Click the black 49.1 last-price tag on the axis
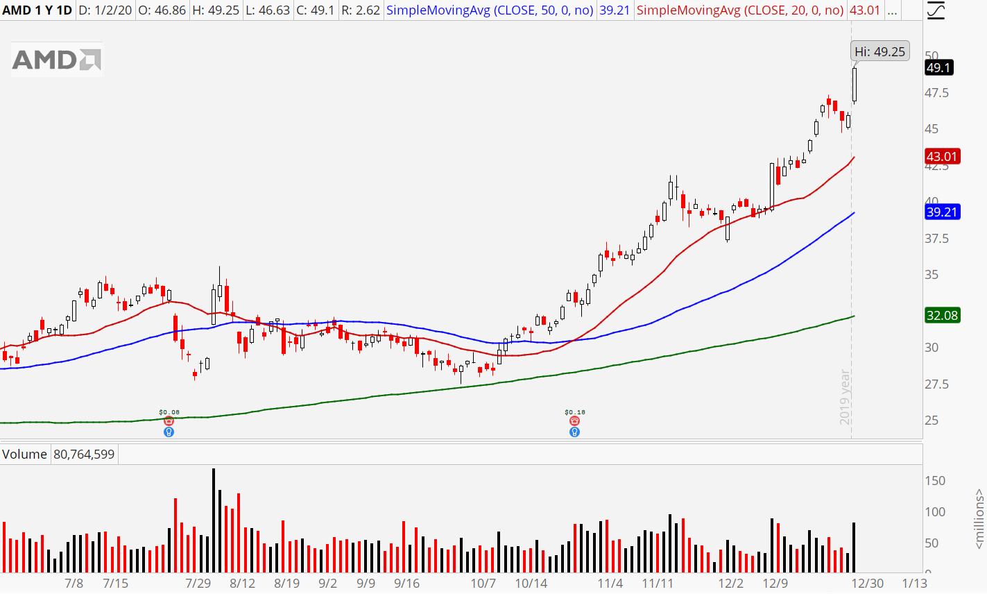Image resolution: width=987 pixels, height=594 pixels. click(939, 67)
